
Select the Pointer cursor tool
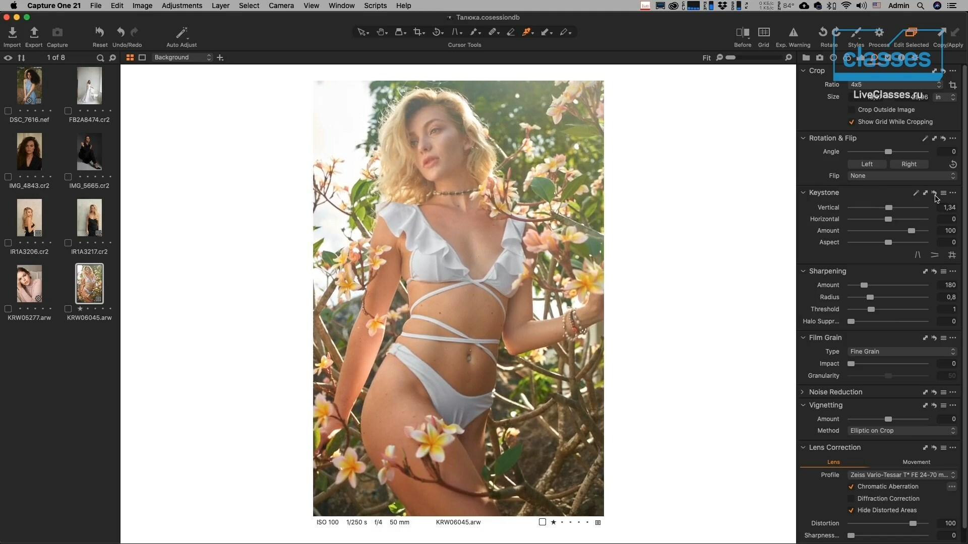[x=362, y=32]
